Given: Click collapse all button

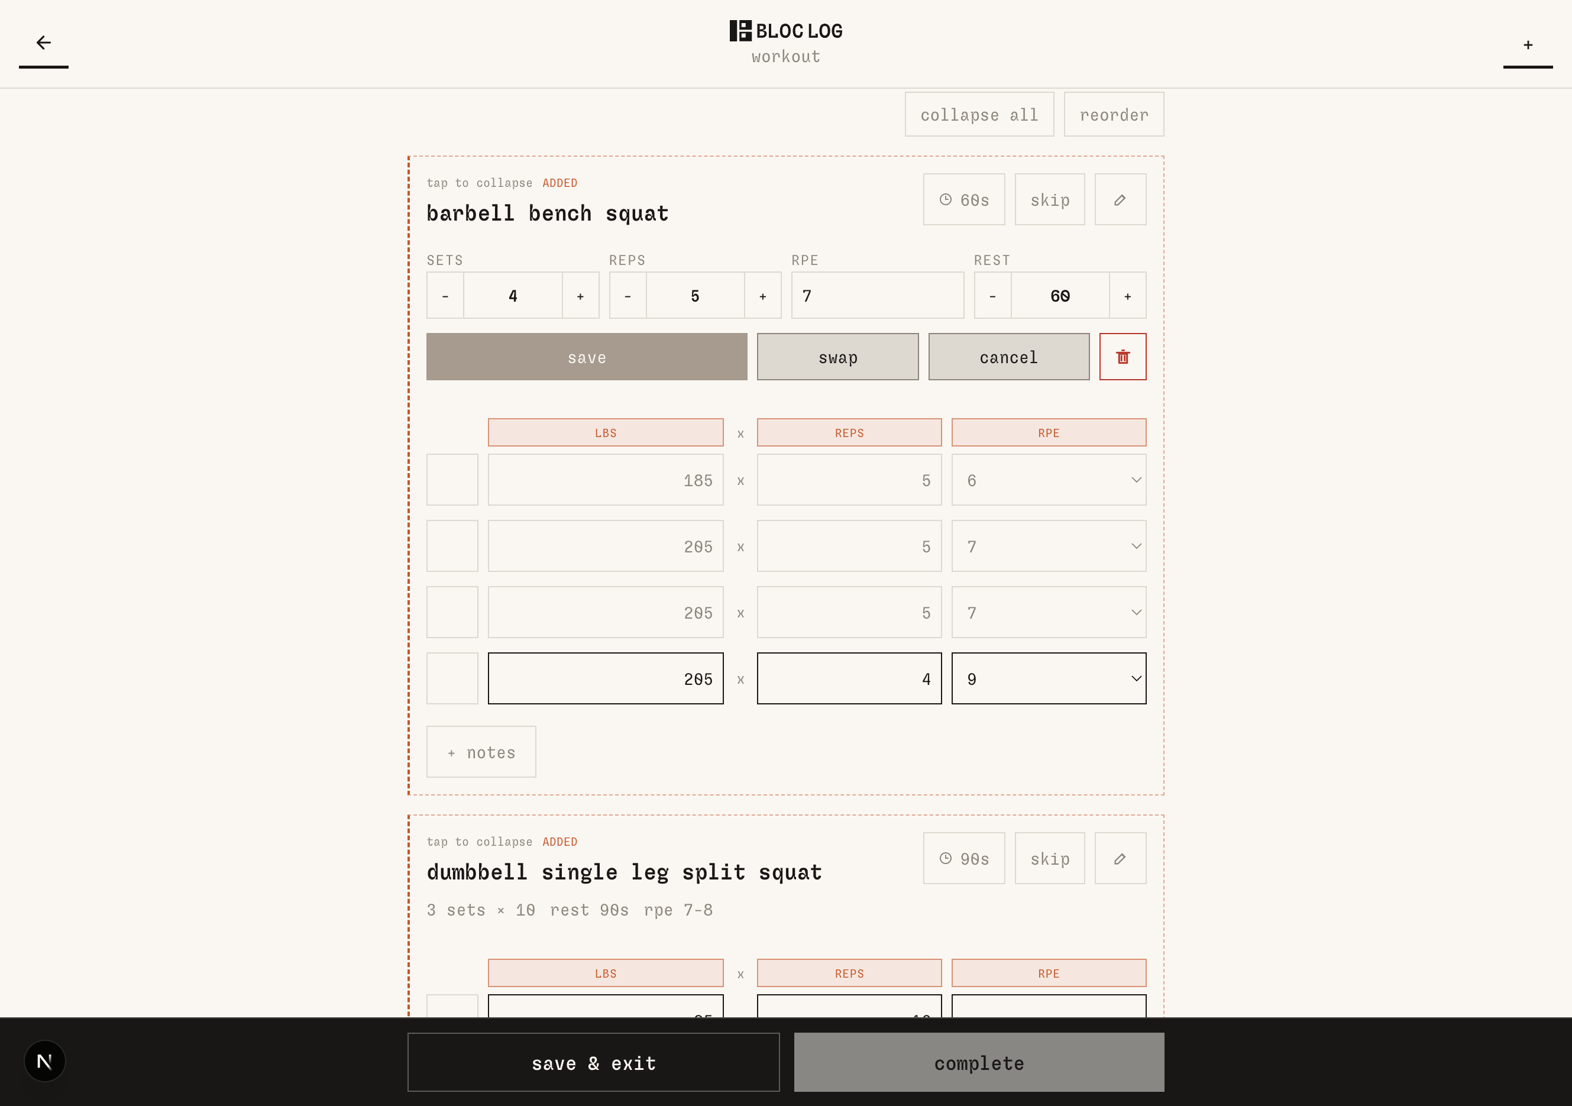Looking at the screenshot, I should pos(979,114).
